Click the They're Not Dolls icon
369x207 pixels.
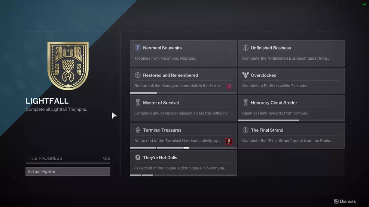pyautogui.click(x=138, y=157)
